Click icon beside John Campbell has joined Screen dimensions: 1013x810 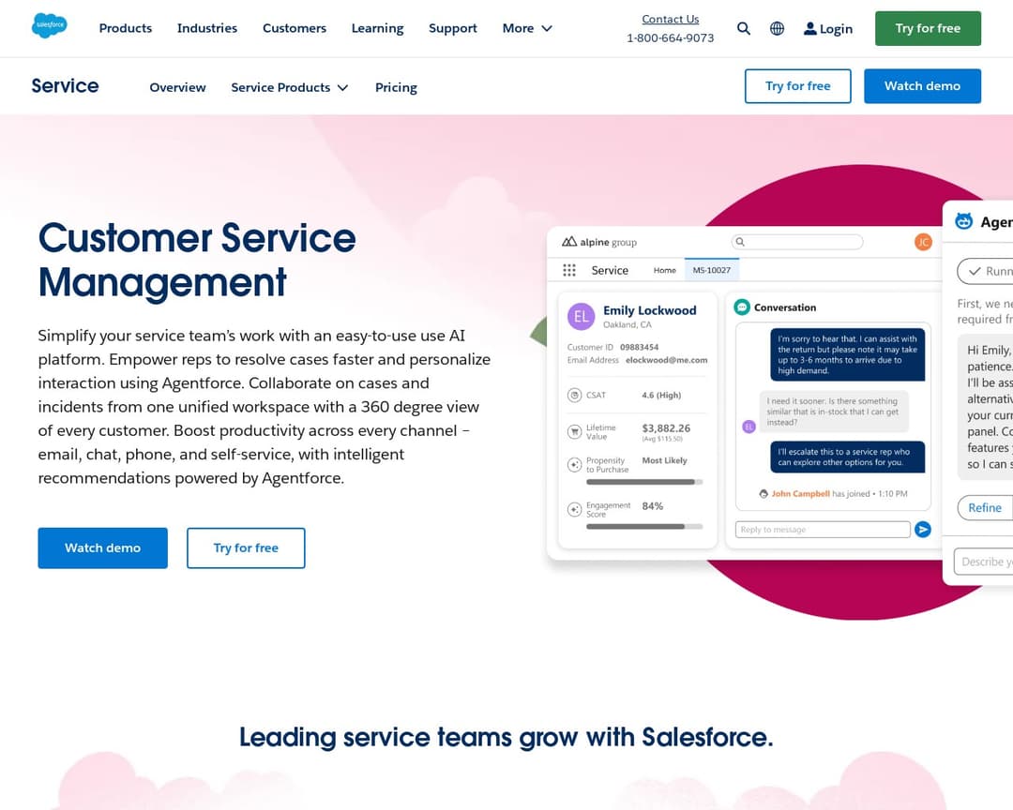pos(764,494)
